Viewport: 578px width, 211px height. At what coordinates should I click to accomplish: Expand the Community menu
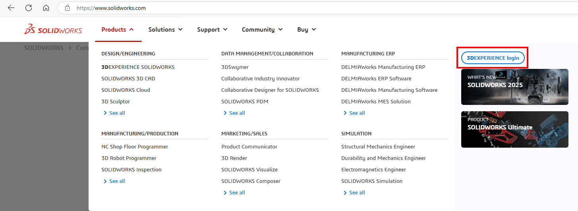[262, 30]
